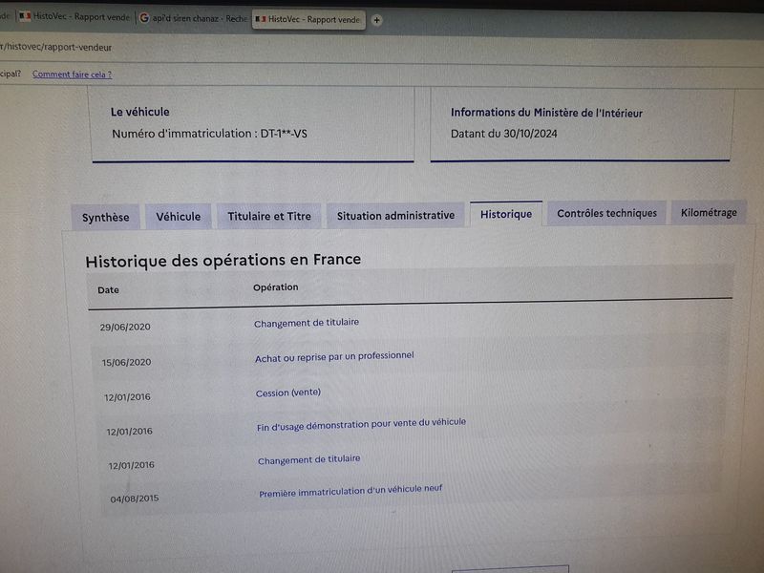
Task: Select the Historique tab
Action: pos(506,214)
